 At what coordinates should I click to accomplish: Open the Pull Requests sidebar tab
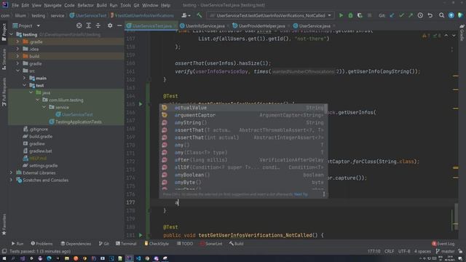click(x=4, y=92)
